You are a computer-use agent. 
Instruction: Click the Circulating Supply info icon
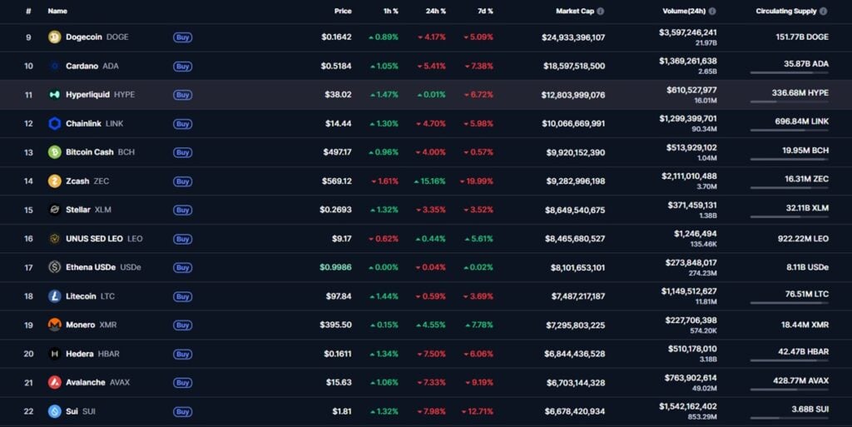point(824,12)
